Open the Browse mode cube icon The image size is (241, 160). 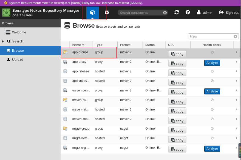tap(93, 12)
